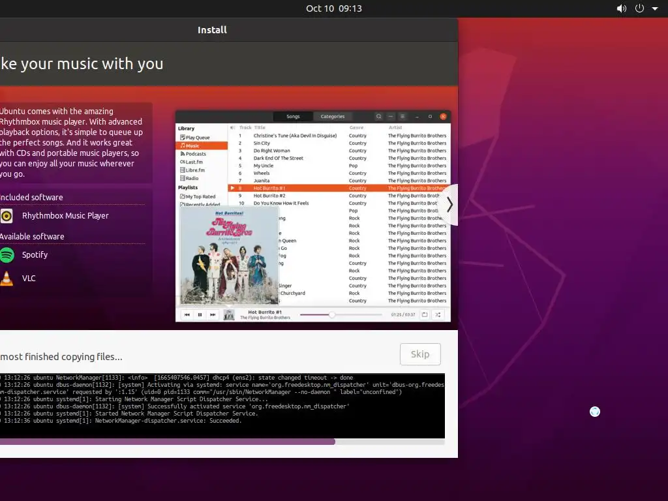Open hamburger menu in Rhythmbox preview
Viewport: 668px width, 501px height.
(x=402, y=116)
